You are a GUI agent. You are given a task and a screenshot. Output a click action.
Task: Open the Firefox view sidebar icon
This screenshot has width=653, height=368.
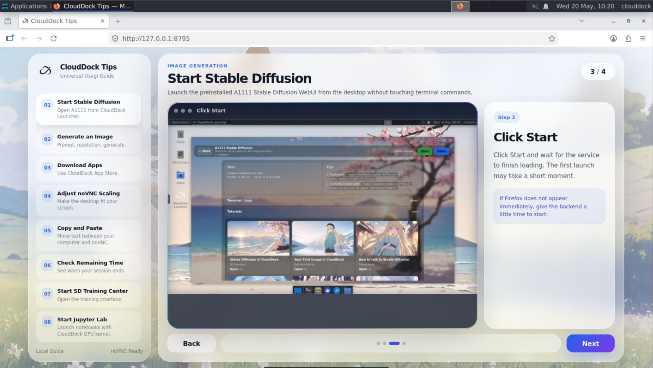pyautogui.click(x=10, y=38)
